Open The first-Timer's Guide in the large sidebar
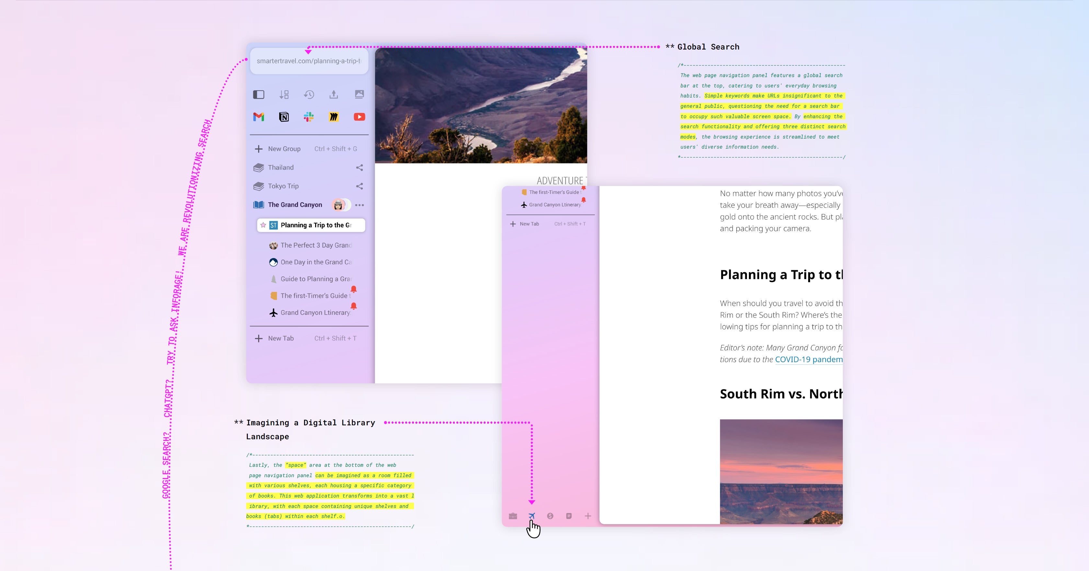 (x=311, y=296)
